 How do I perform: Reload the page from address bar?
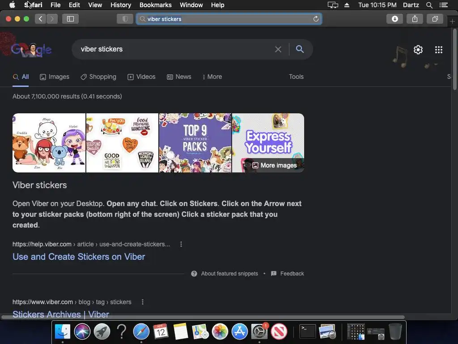click(x=316, y=19)
